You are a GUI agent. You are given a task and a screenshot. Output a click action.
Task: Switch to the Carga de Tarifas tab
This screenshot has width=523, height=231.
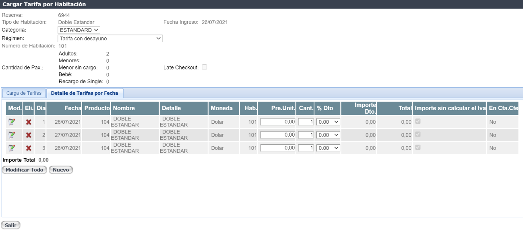click(x=24, y=93)
